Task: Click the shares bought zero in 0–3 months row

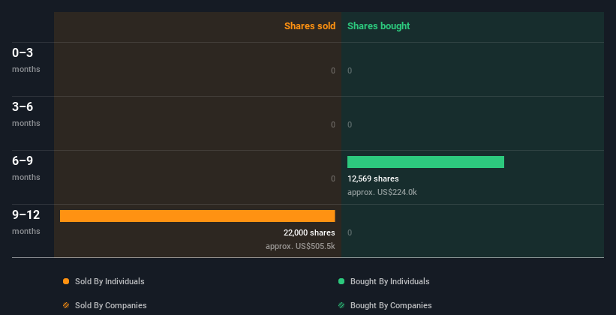Action: coord(350,70)
